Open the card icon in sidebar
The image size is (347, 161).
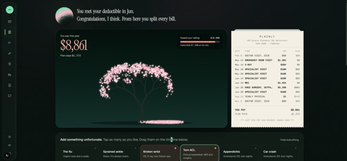(x=9, y=21)
